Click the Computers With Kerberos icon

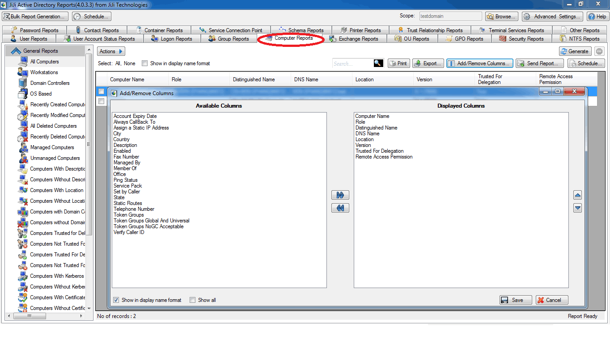tap(23, 276)
